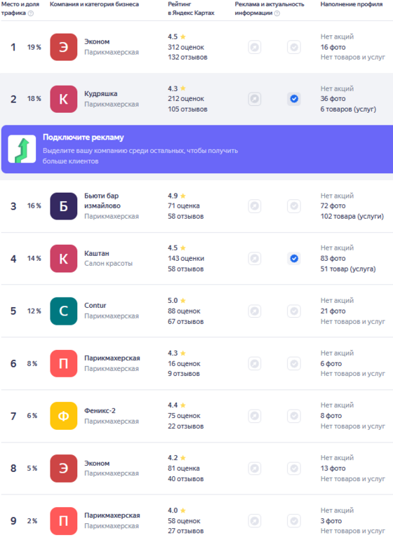Click help icon beside Место и доля трафика
This screenshot has height=540, width=393.
tap(31, 13)
